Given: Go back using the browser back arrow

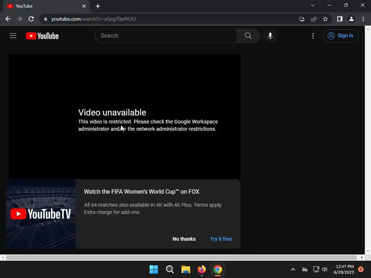Looking at the screenshot, I should click(8, 19).
